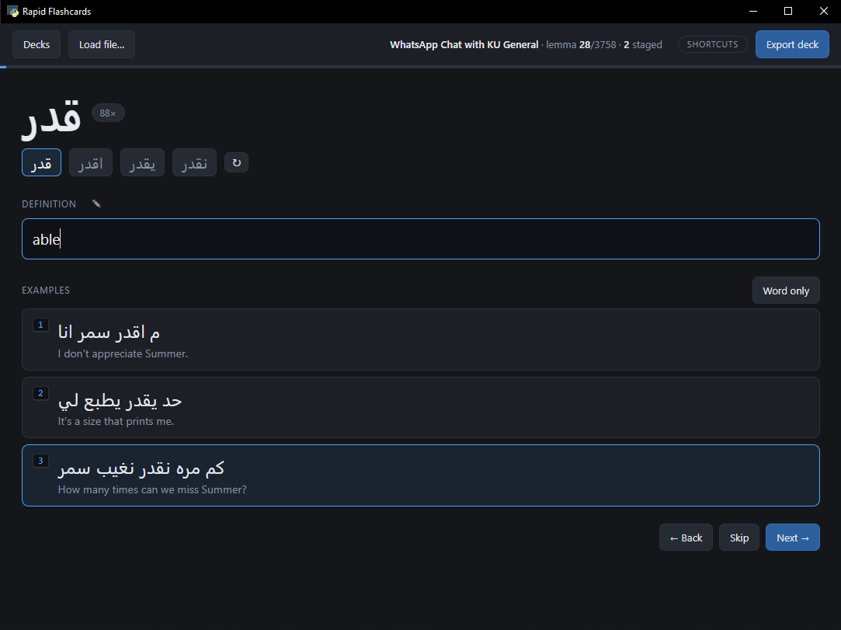The height and width of the screenshot is (630, 841).
Task: Click the definition input field containing 'able'
Action: tap(421, 238)
